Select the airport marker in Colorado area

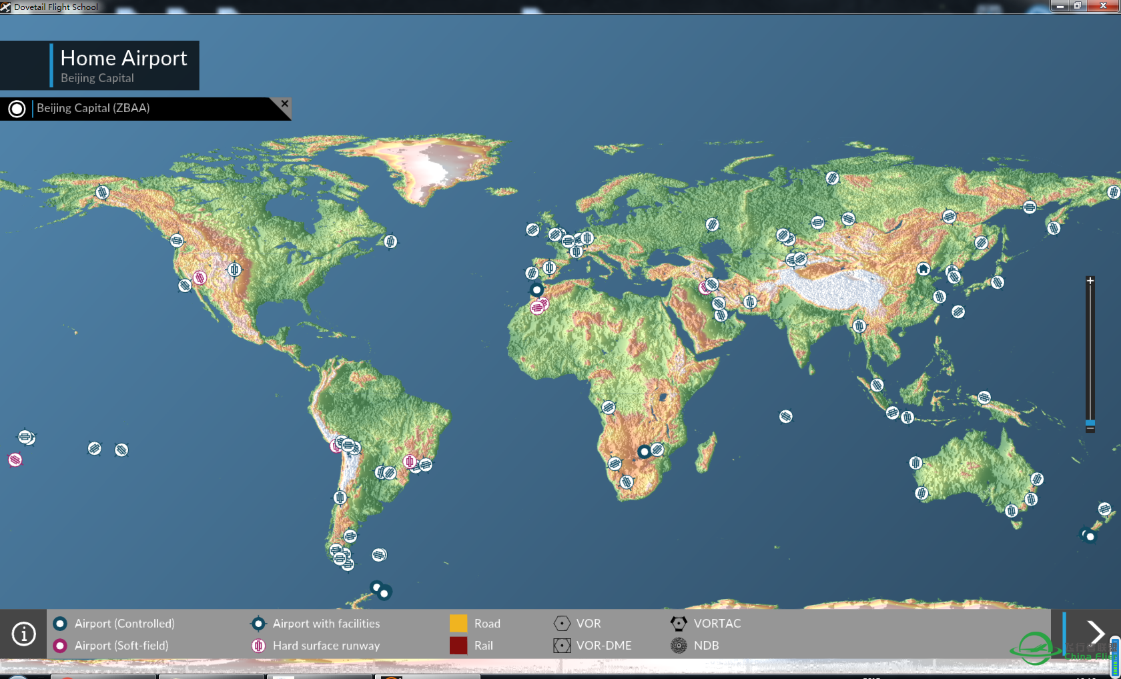click(x=234, y=269)
